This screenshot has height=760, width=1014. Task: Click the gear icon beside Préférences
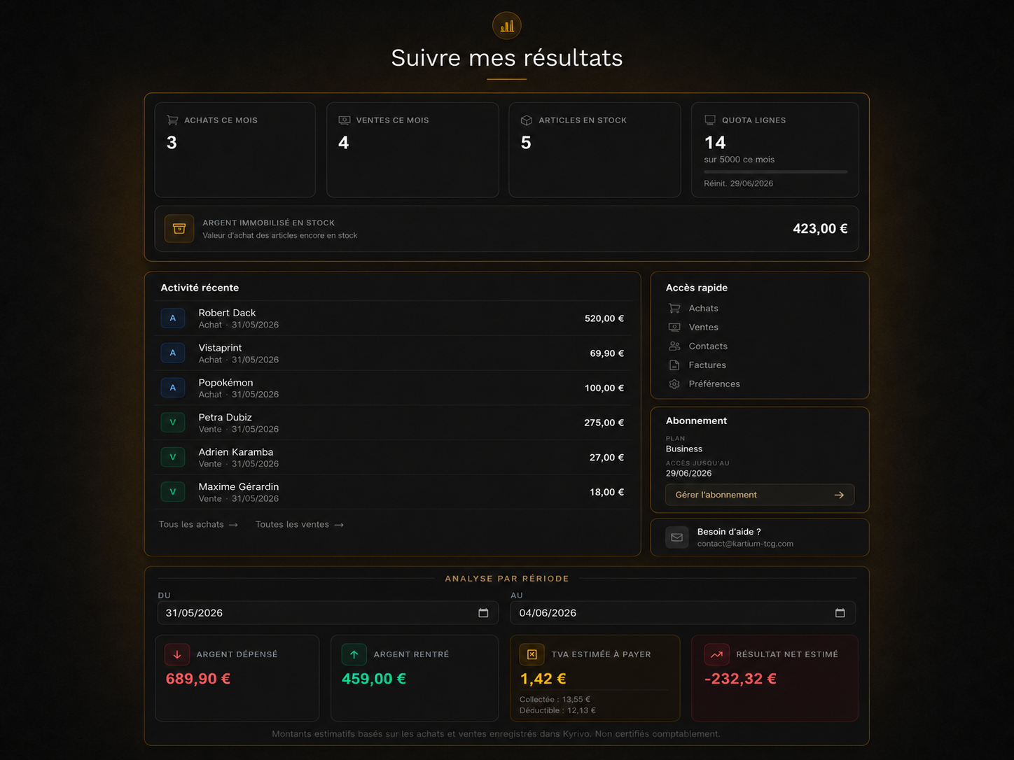coord(674,384)
